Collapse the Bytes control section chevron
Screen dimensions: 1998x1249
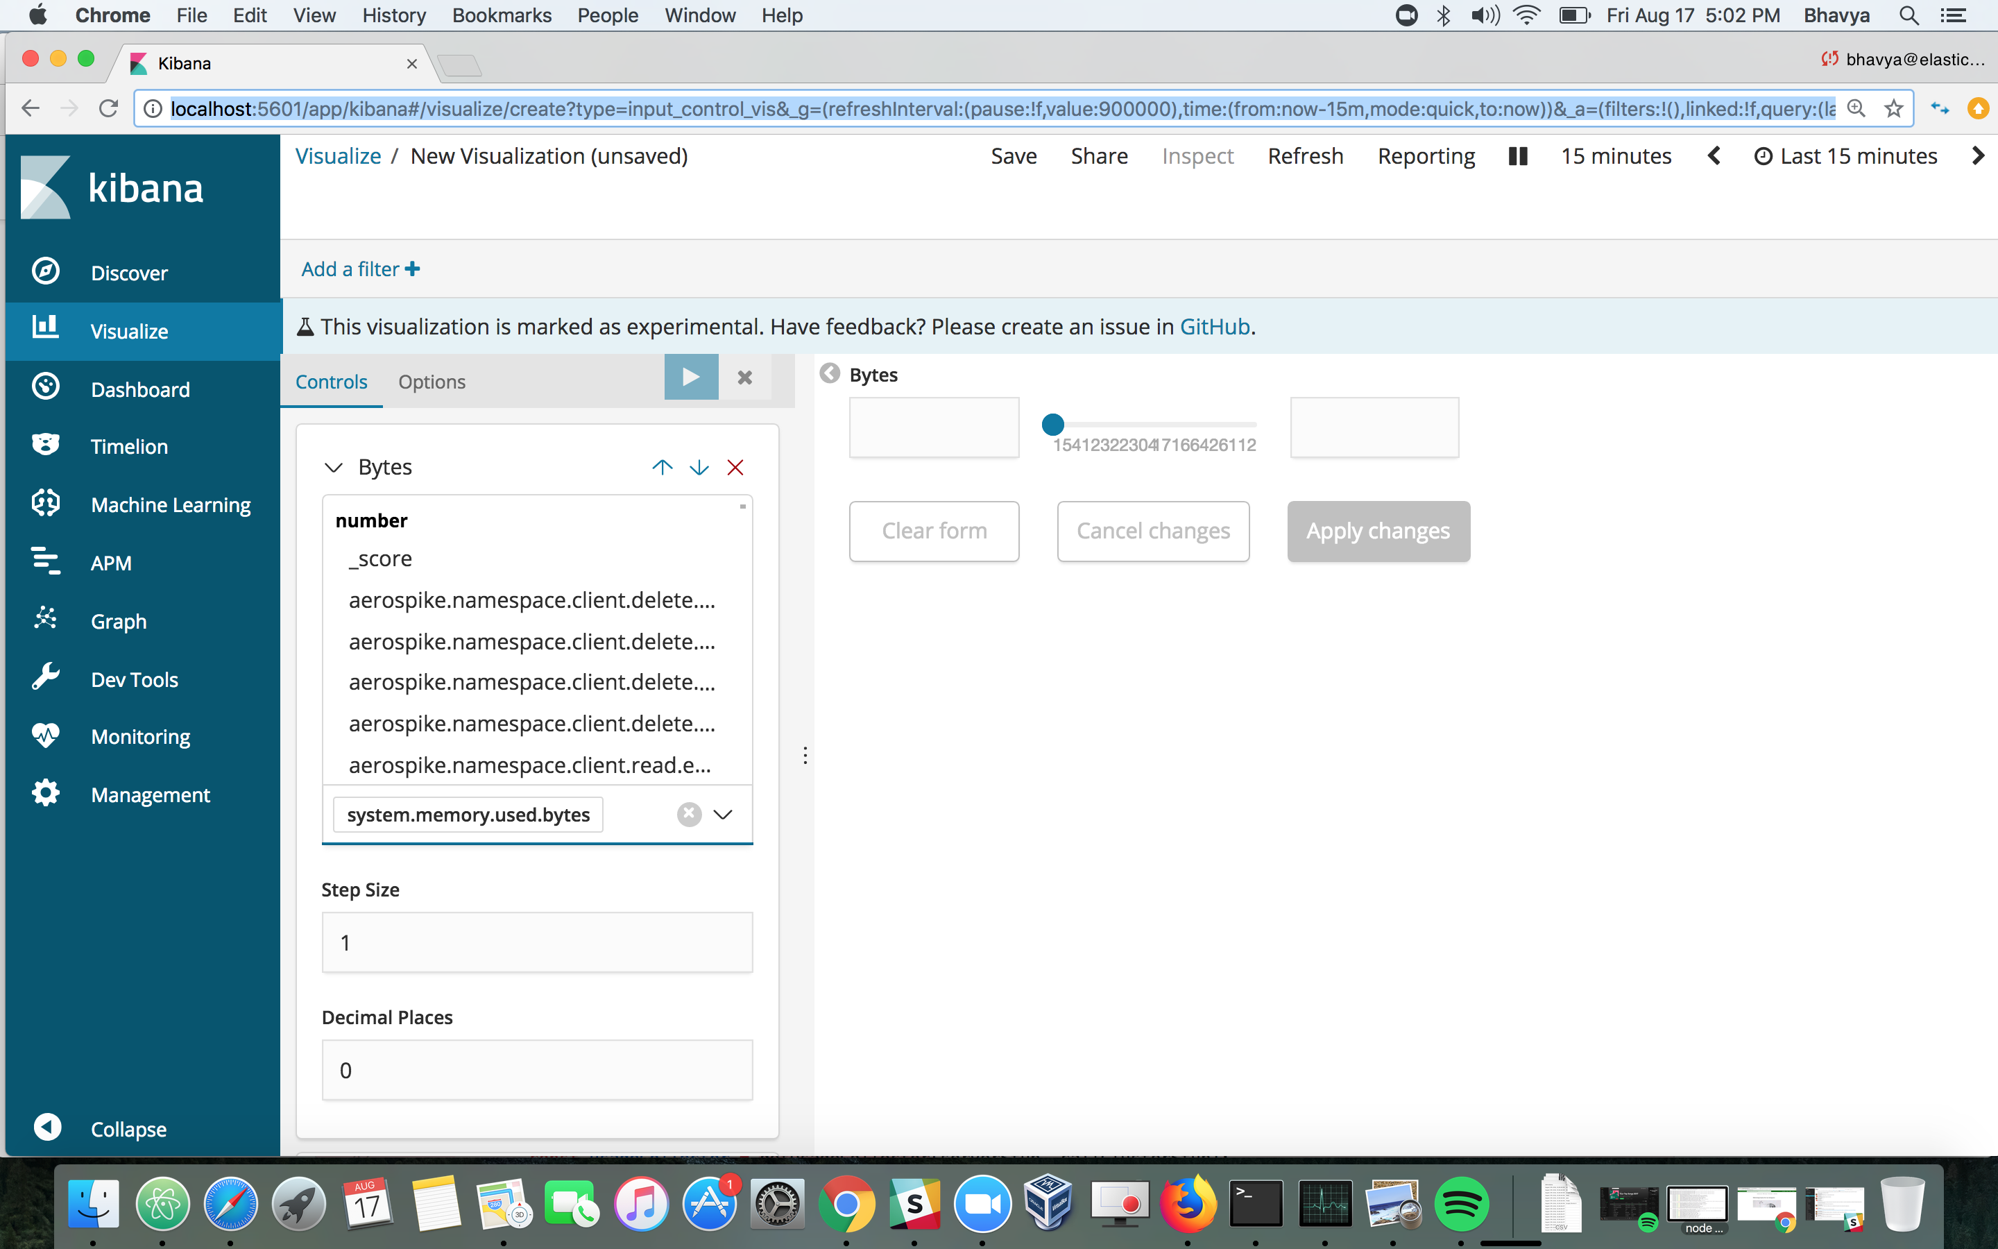pos(333,468)
